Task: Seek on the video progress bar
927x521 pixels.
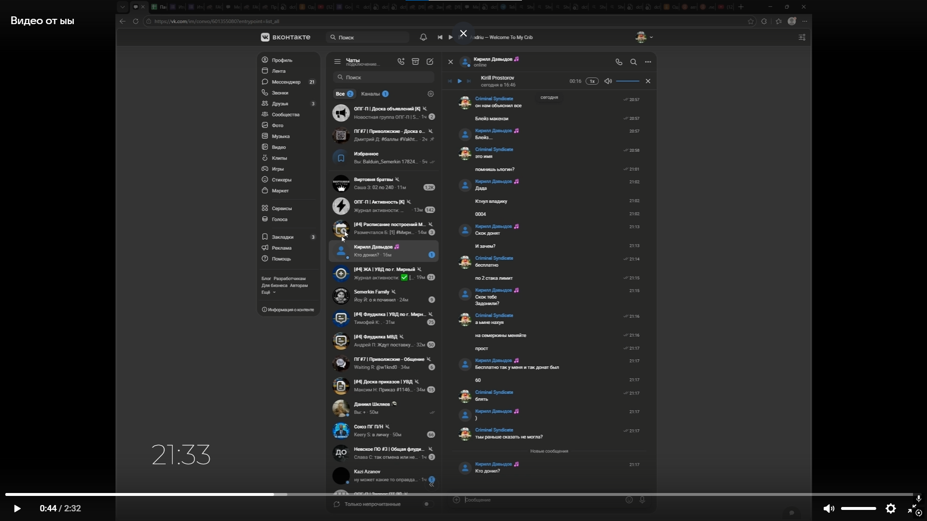Action: pos(459,494)
